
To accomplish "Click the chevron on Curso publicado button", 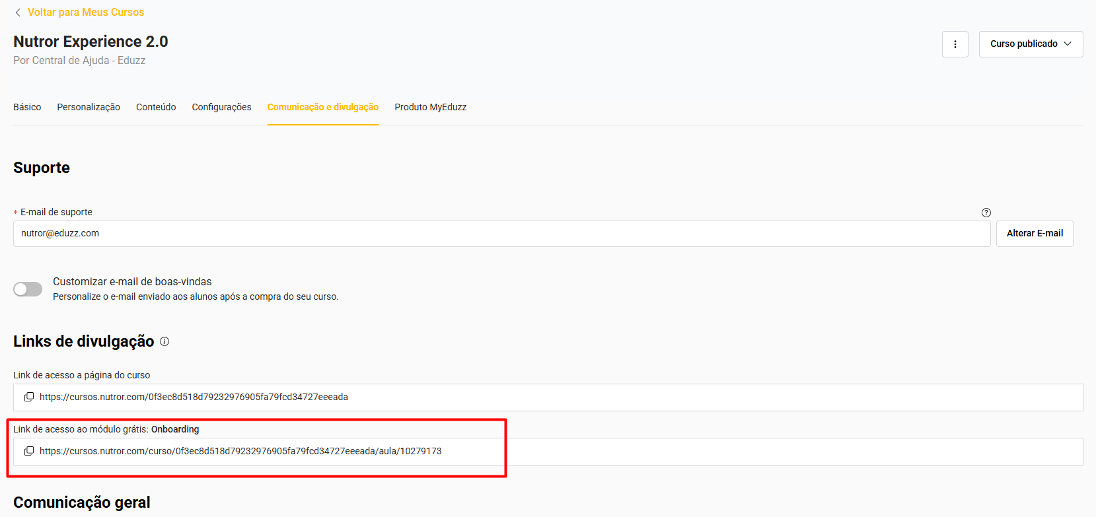I will 1068,44.
